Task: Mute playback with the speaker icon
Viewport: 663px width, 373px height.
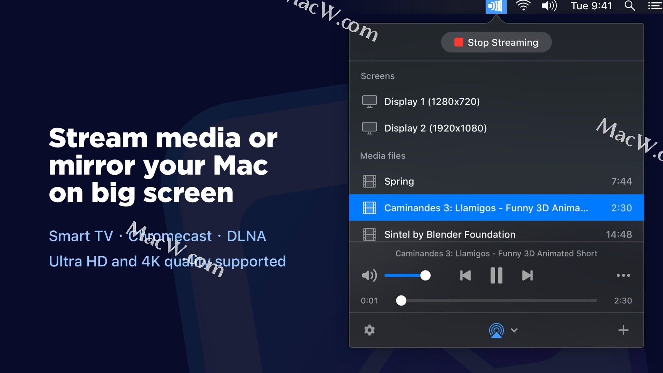Action: point(369,276)
